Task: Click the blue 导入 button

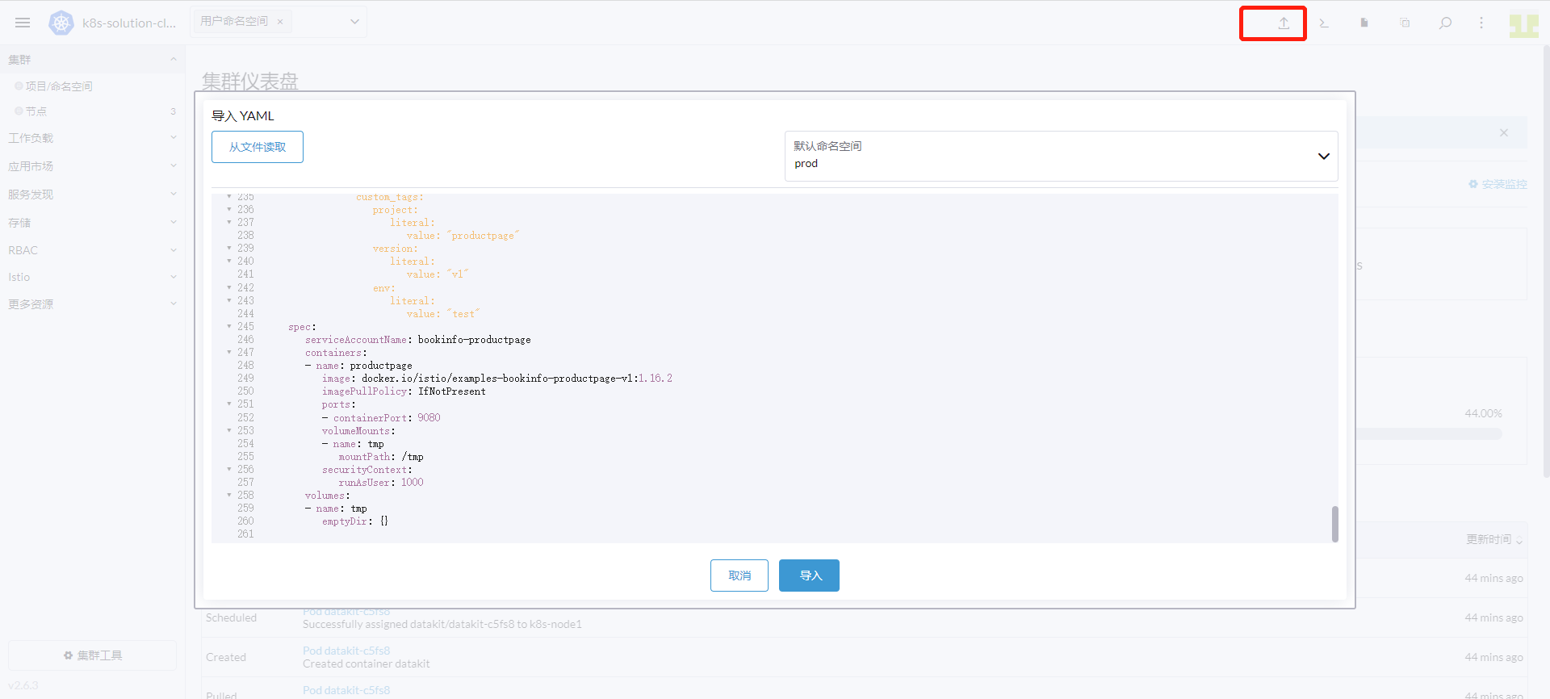Action: click(809, 576)
